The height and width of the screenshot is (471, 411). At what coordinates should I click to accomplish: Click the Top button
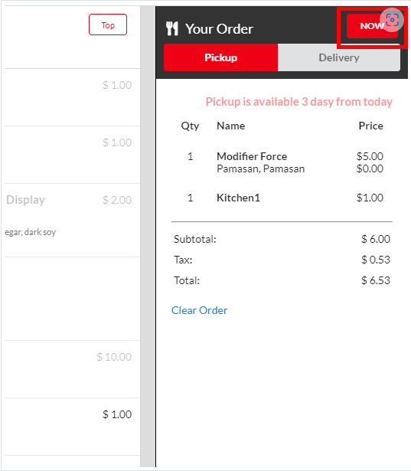coord(108,25)
